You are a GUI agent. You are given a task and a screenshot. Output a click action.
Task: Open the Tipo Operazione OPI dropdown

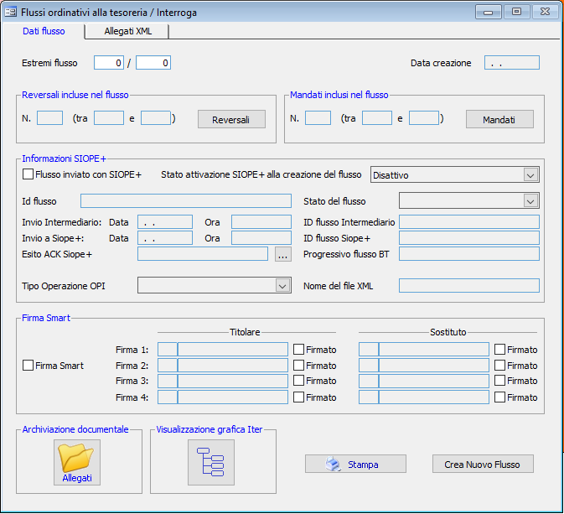[x=282, y=286]
